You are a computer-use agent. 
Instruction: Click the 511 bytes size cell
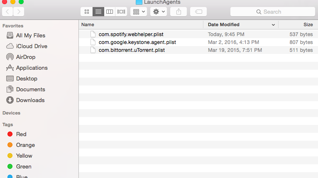(301, 50)
